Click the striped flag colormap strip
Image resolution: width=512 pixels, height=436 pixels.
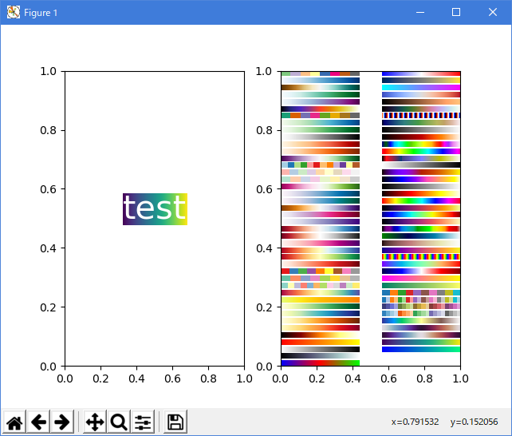[421, 115]
